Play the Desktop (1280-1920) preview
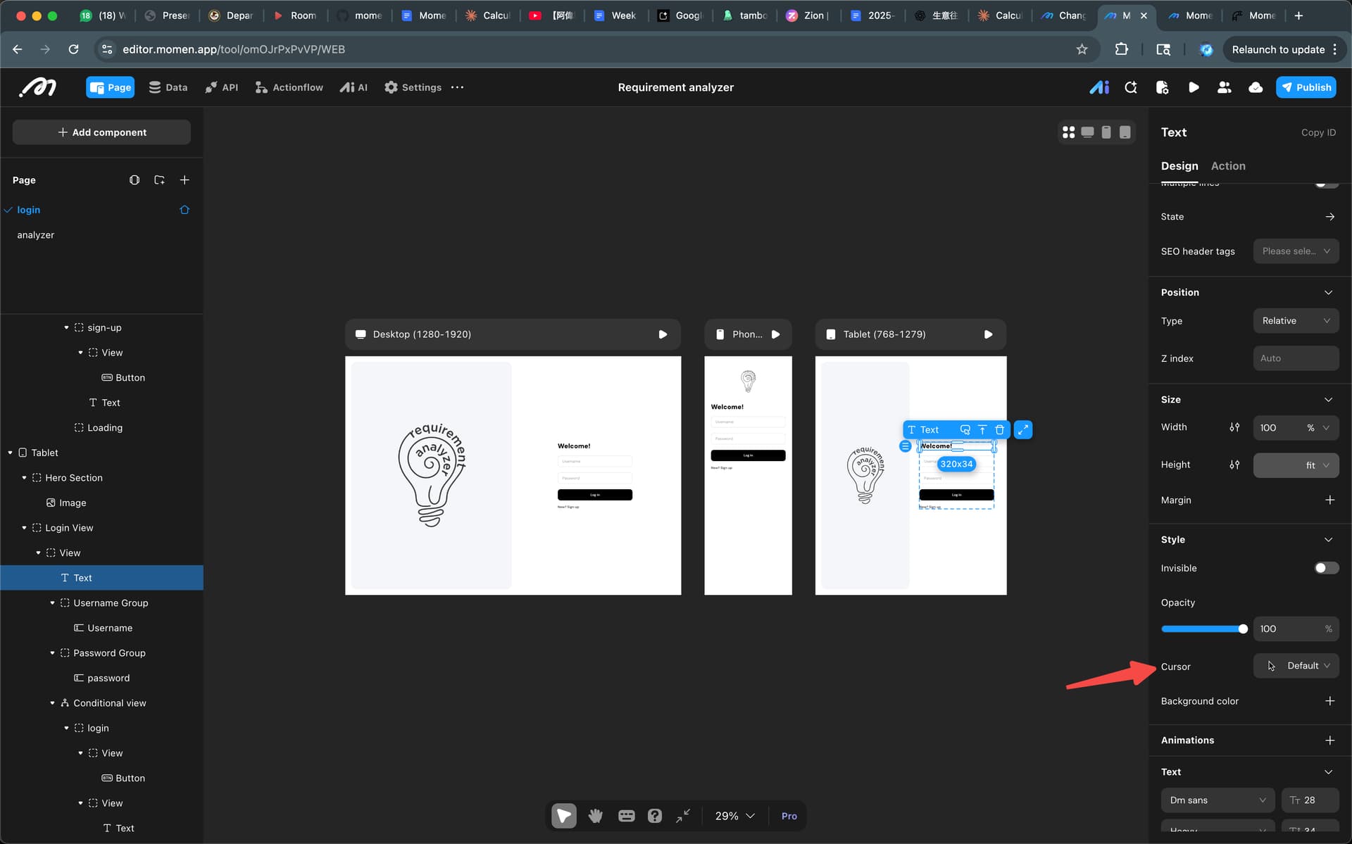Viewport: 1352px width, 844px height. point(663,334)
